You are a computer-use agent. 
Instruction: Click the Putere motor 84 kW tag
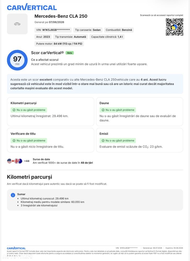coord(59,44)
